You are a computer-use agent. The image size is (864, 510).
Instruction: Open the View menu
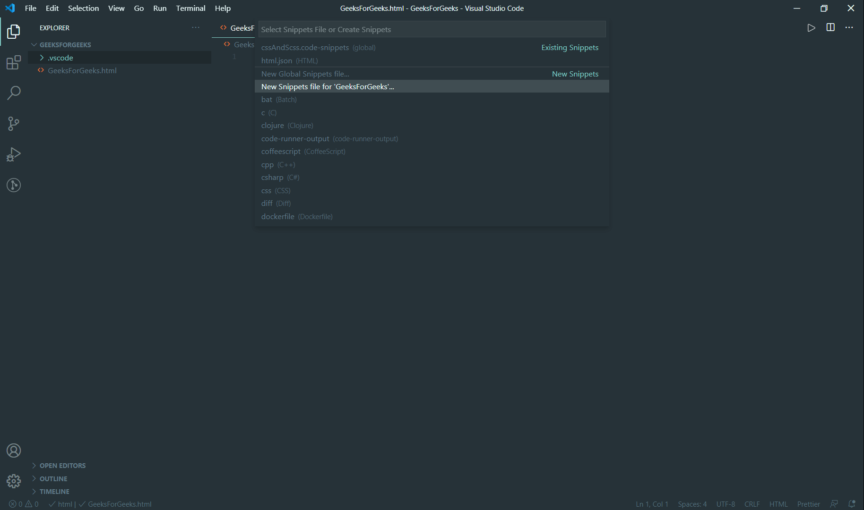[116, 8]
